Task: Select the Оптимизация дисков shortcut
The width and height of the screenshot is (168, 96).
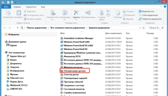Action: [75, 71]
